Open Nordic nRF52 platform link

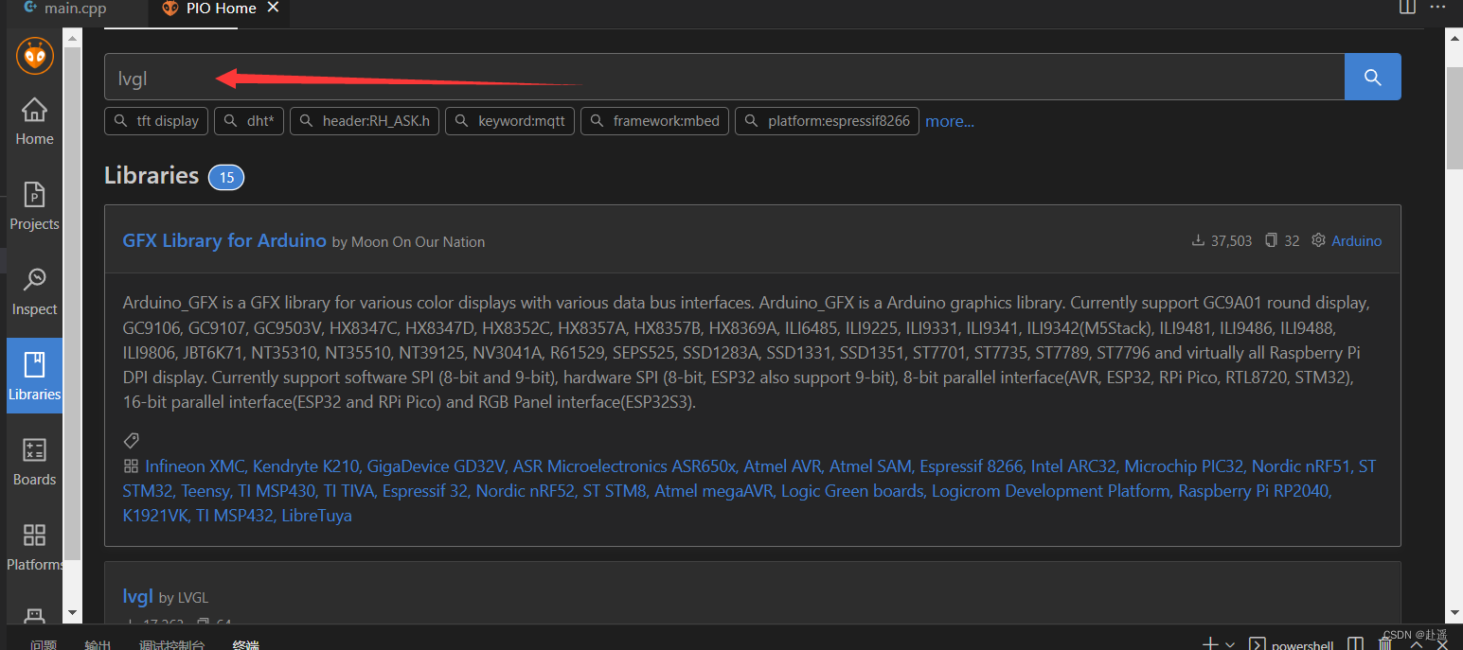(x=526, y=491)
